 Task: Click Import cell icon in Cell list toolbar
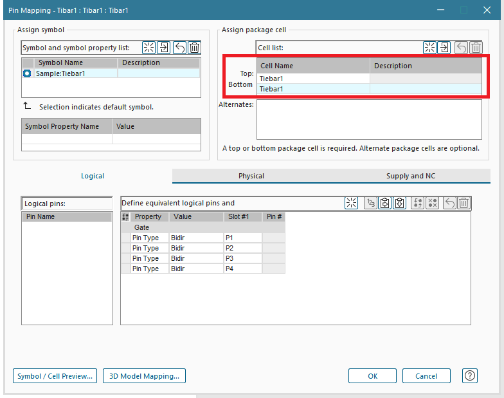point(444,48)
